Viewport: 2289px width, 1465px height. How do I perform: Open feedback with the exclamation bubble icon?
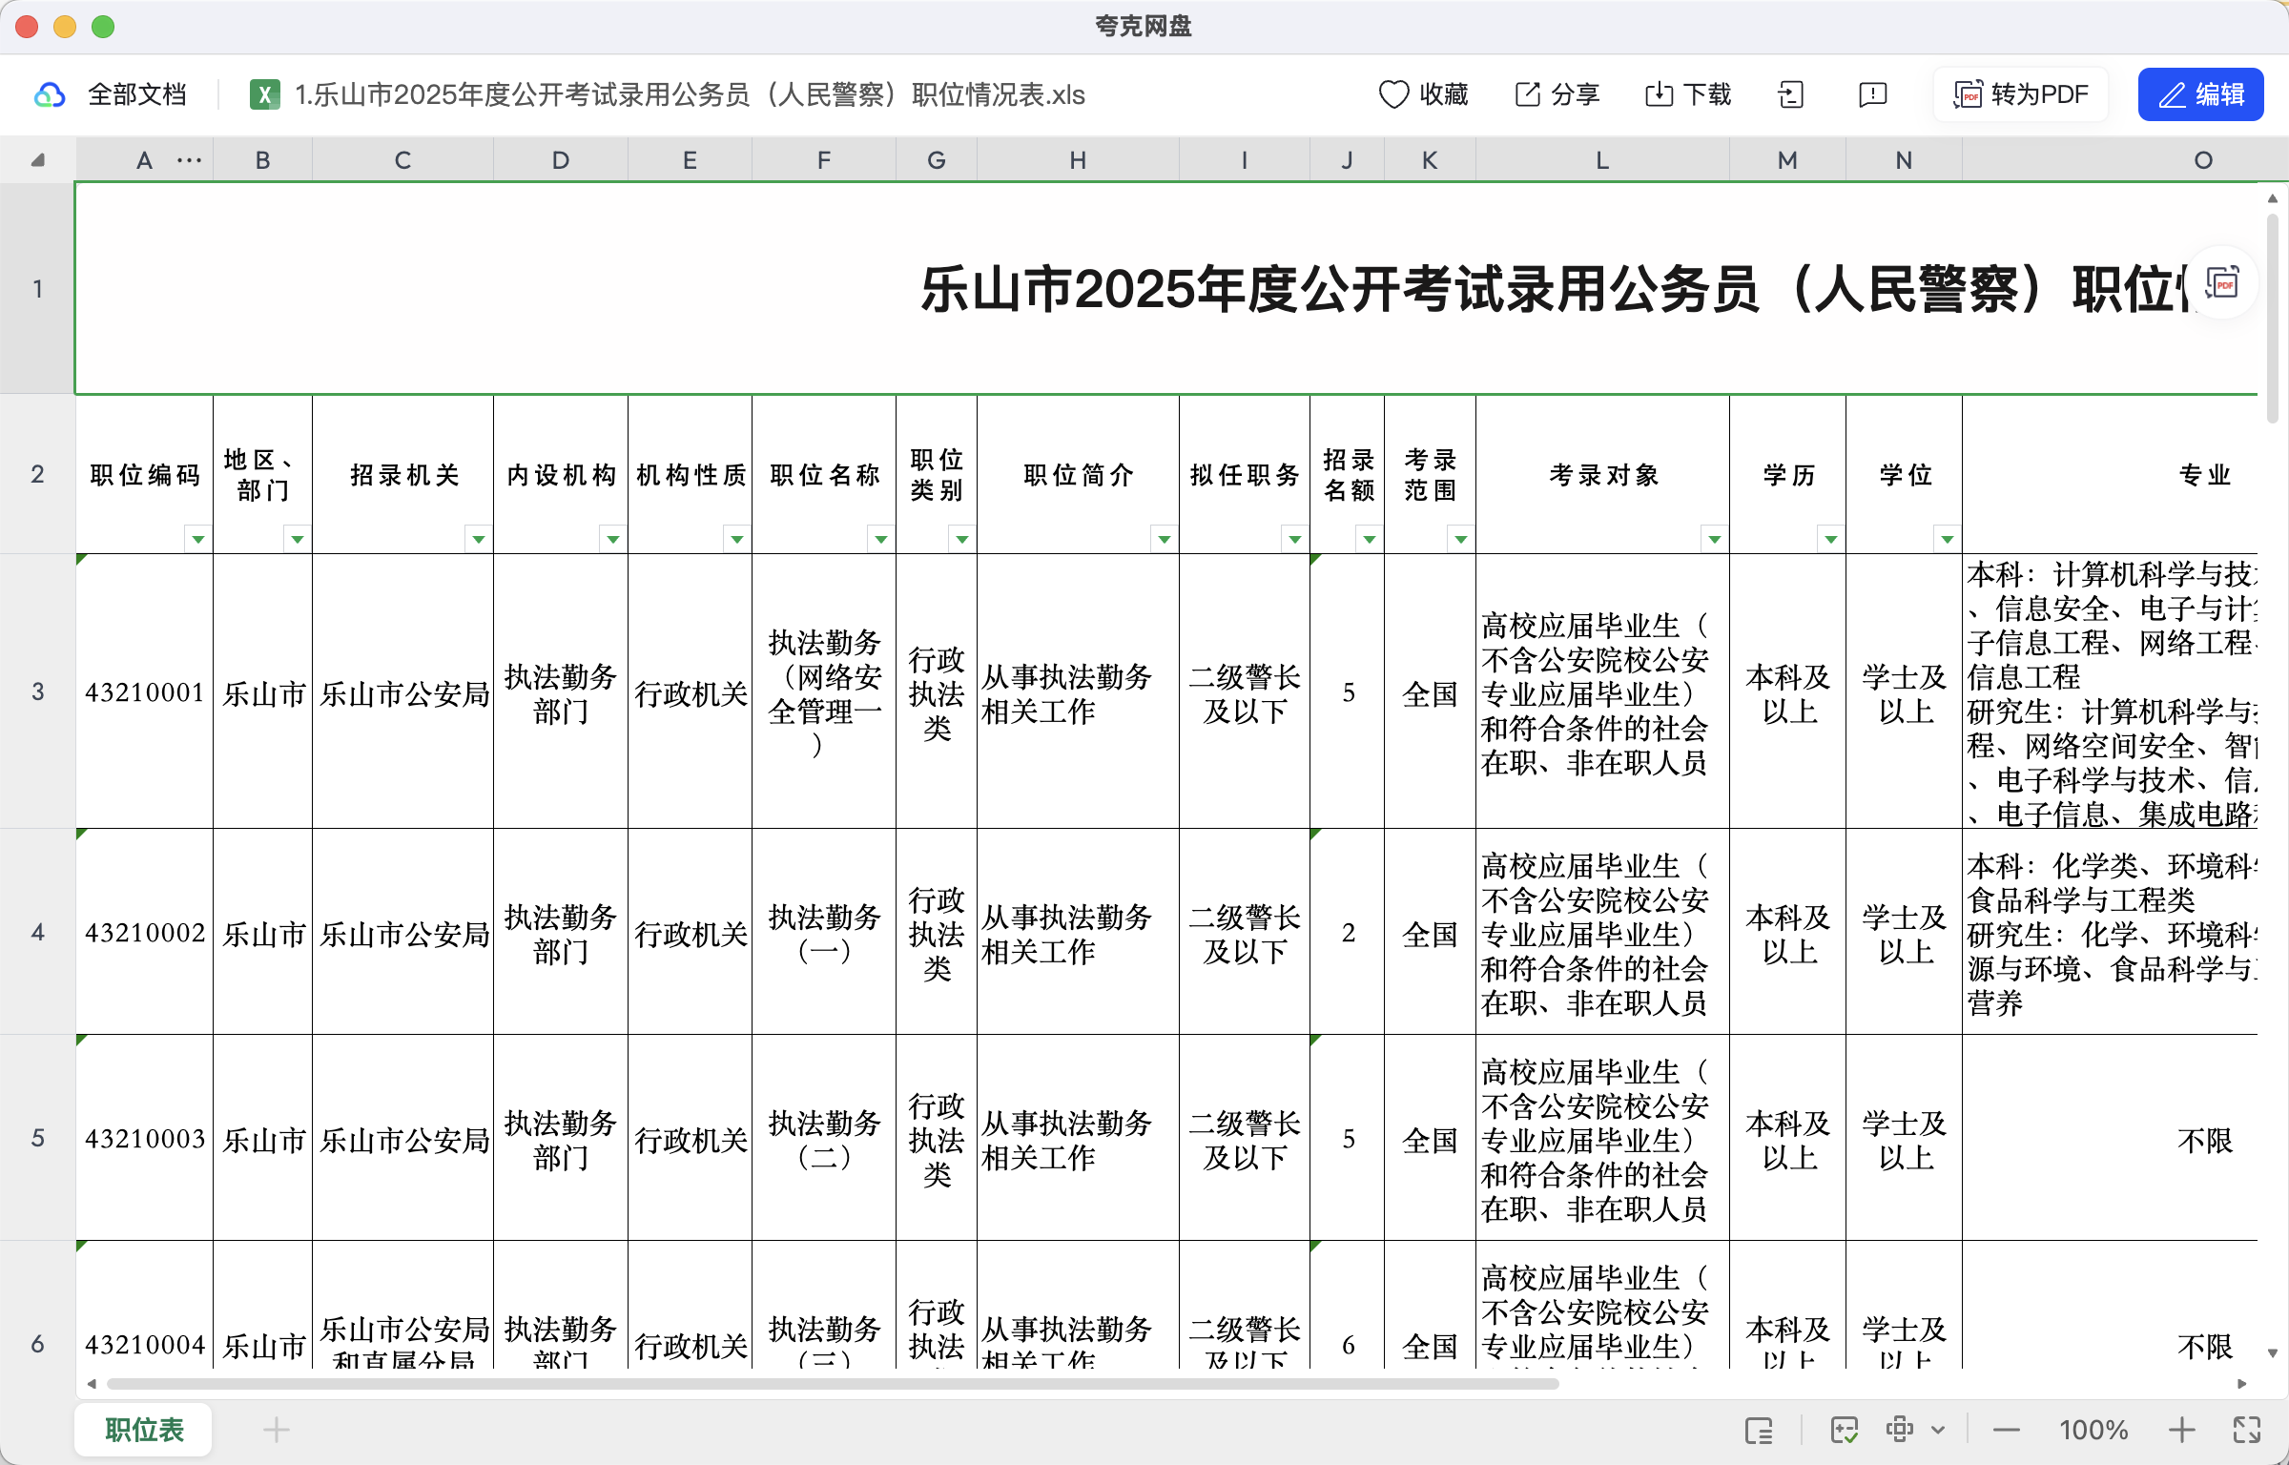point(1870,94)
